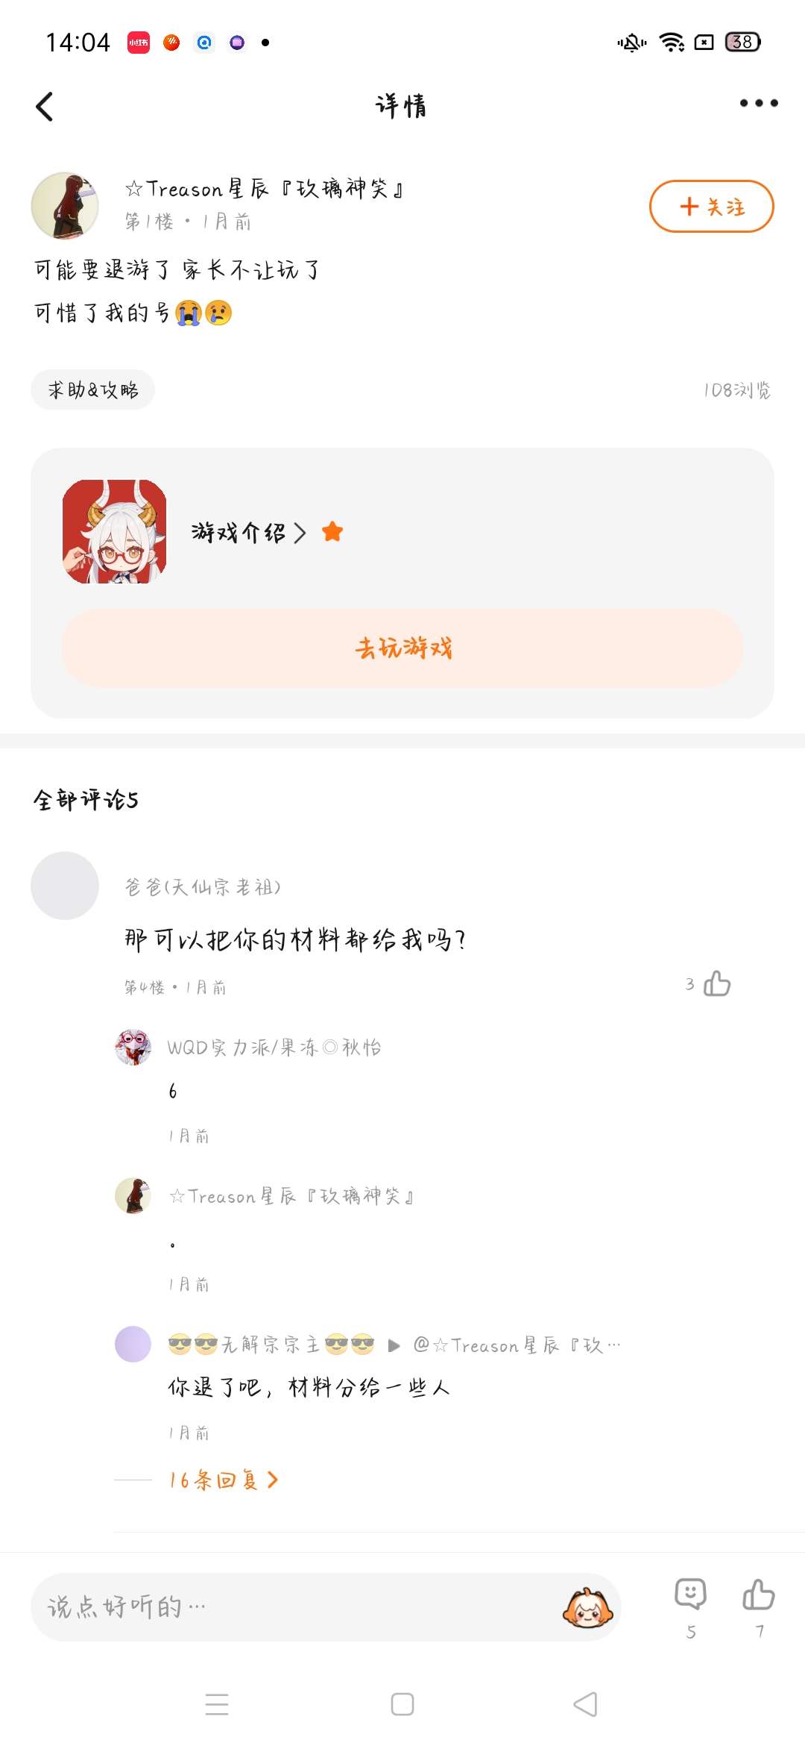Viewport: 805px width, 1746px height.
Task: Expand the 16条回复 replies
Action: click(x=223, y=1480)
